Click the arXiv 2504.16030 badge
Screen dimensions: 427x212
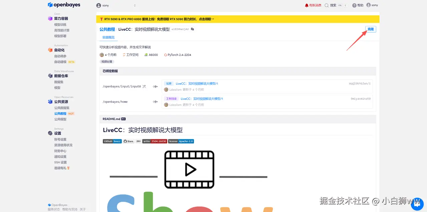[154, 141]
